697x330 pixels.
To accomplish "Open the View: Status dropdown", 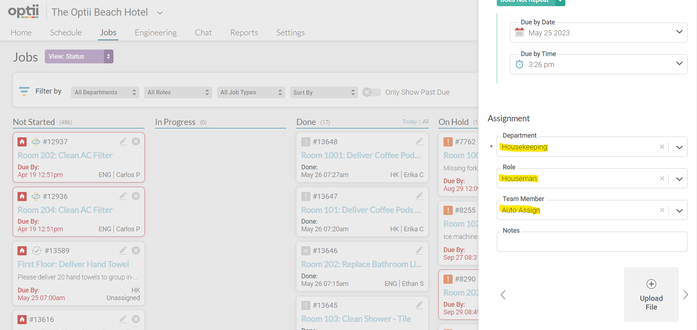I will click(x=79, y=56).
